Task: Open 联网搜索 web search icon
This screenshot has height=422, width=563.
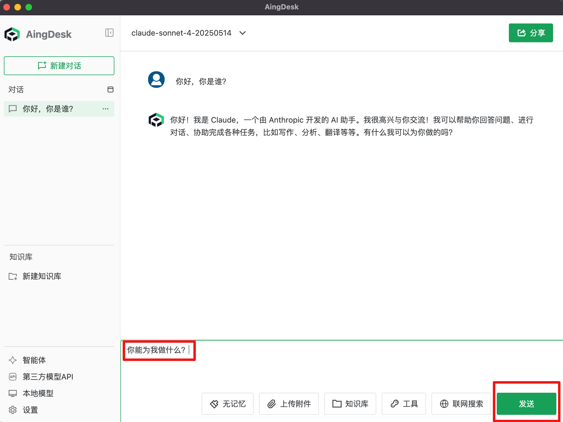Action: click(444, 404)
